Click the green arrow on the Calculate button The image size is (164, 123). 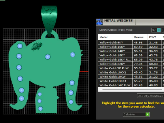147,114
